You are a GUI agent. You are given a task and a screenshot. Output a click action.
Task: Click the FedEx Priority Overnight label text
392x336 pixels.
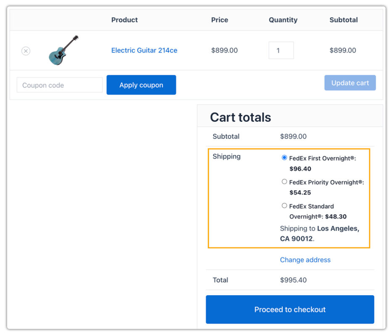click(326, 182)
